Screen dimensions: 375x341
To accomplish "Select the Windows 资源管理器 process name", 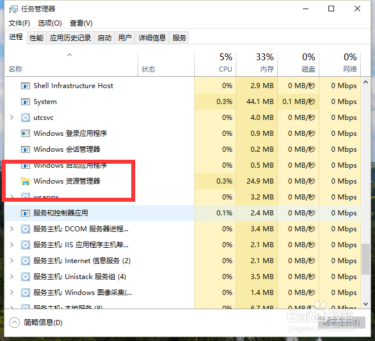I will coord(66,181).
